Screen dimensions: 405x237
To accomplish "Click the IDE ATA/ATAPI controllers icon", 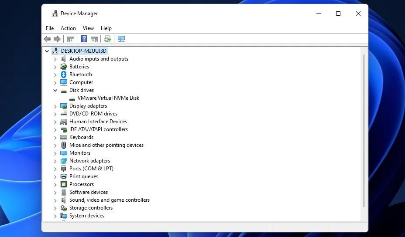I will pos(64,129).
